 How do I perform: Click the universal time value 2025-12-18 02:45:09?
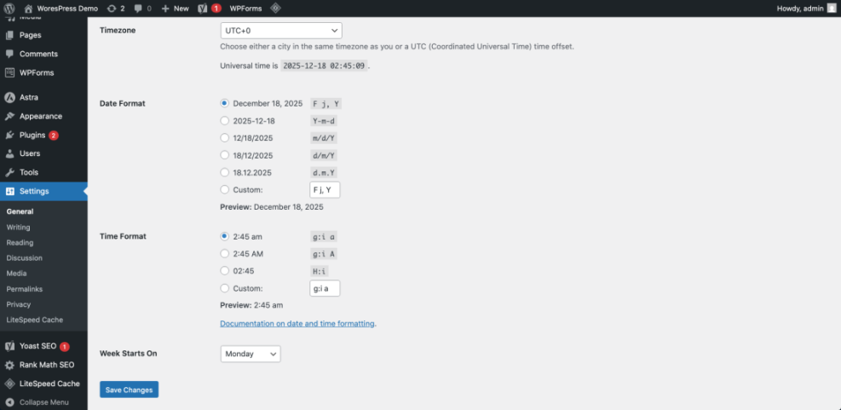pyautogui.click(x=325, y=66)
